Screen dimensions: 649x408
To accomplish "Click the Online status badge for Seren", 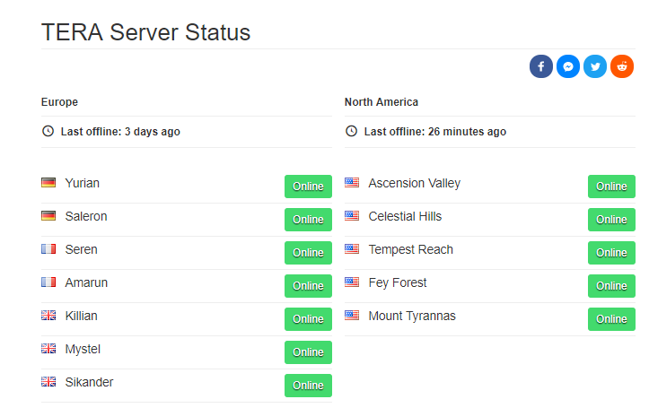I will (x=308, y=253).
